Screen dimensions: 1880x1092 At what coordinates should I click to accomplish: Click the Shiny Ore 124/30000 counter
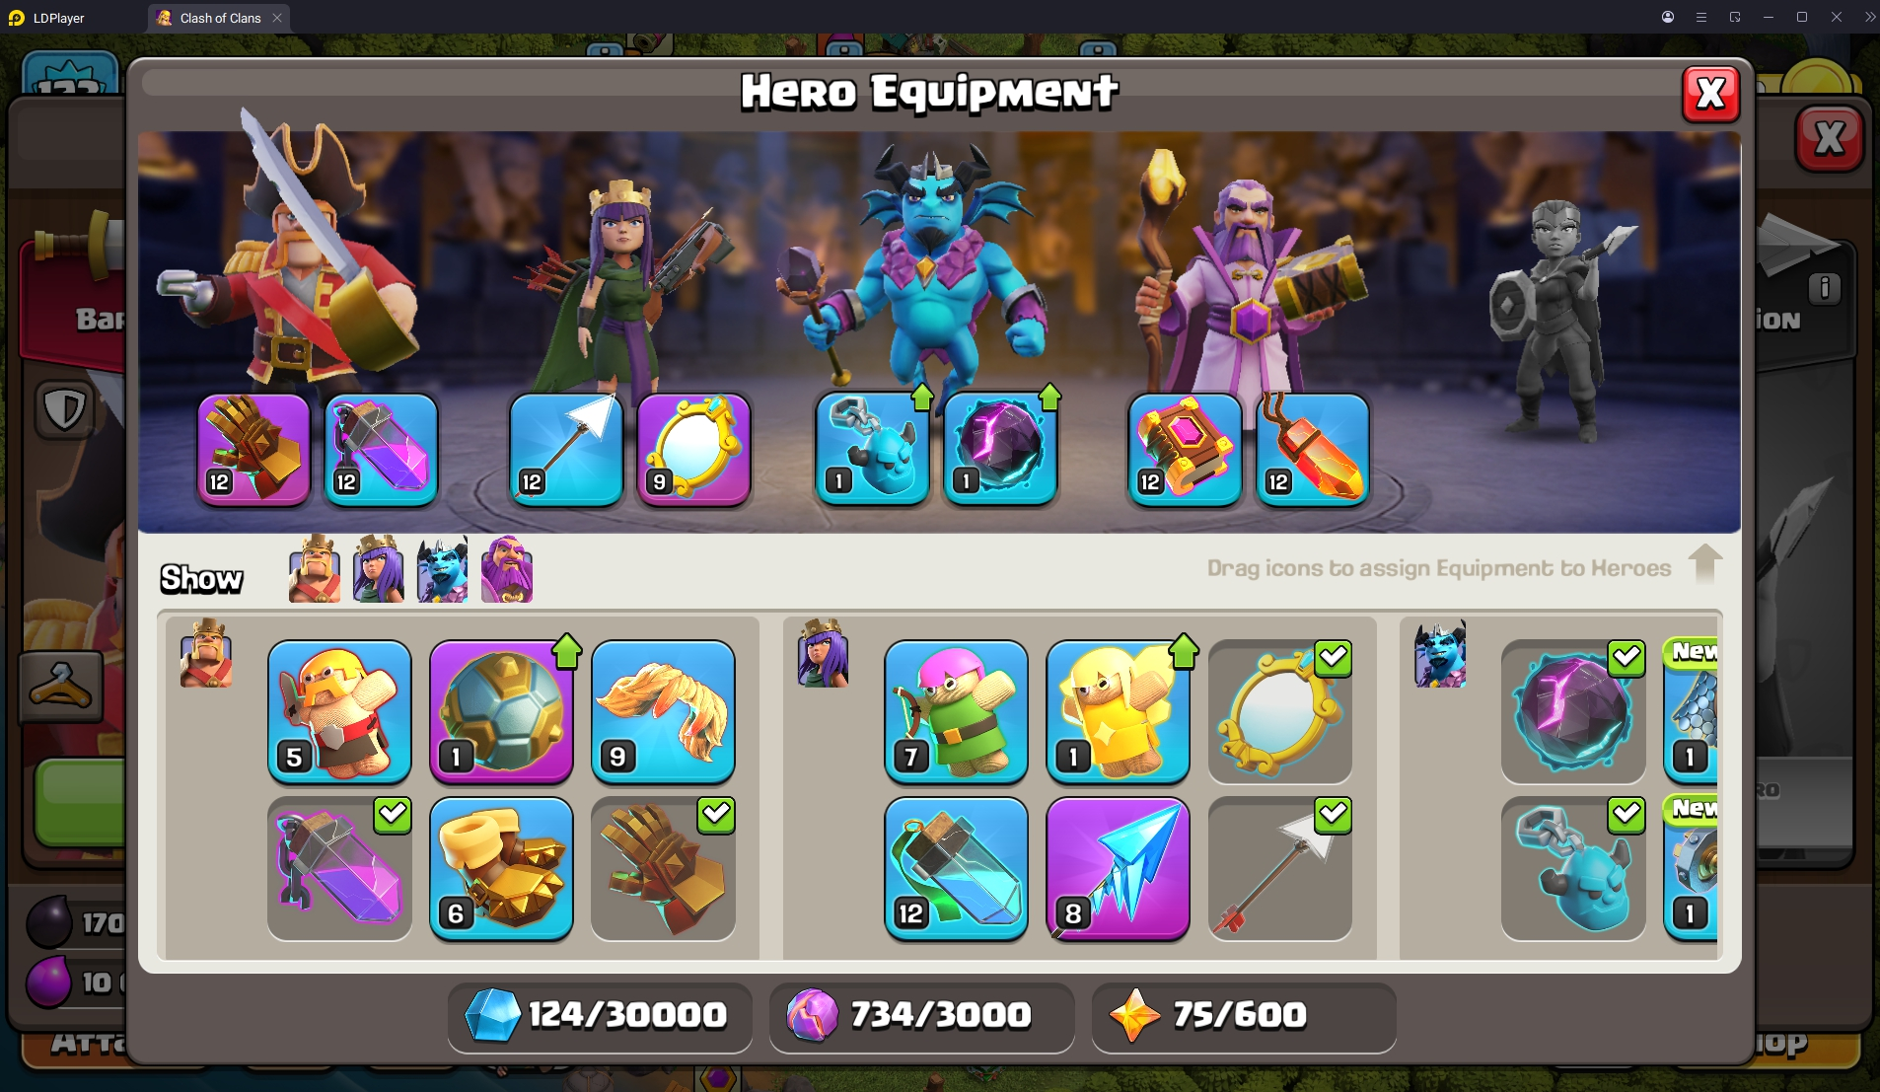coord(599,1016)
